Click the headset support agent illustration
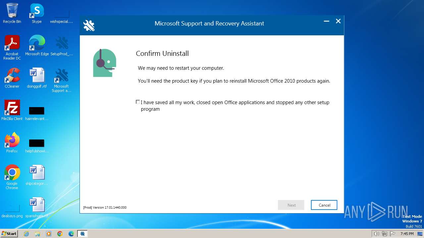Image resolution: width=424 pixels, height=238 pixels. (x=105, y=63)
